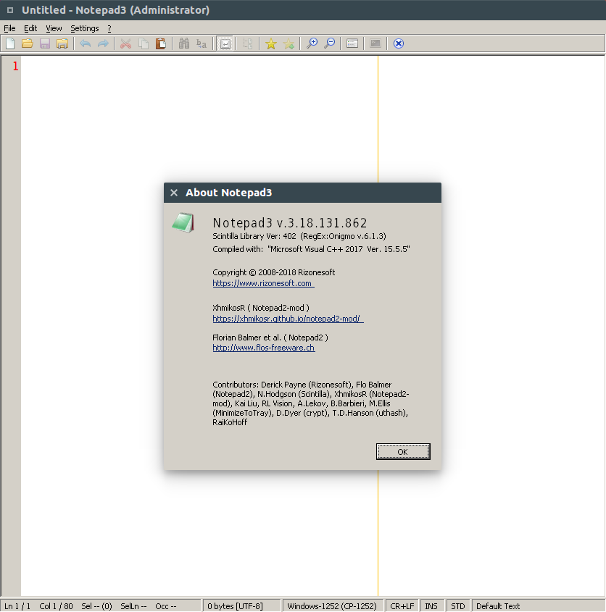Image resolution: width=606 pixels, height=612 pixels.
Task: Open the Settings menu
Action: pyautogui.click(x=85, y=28)
